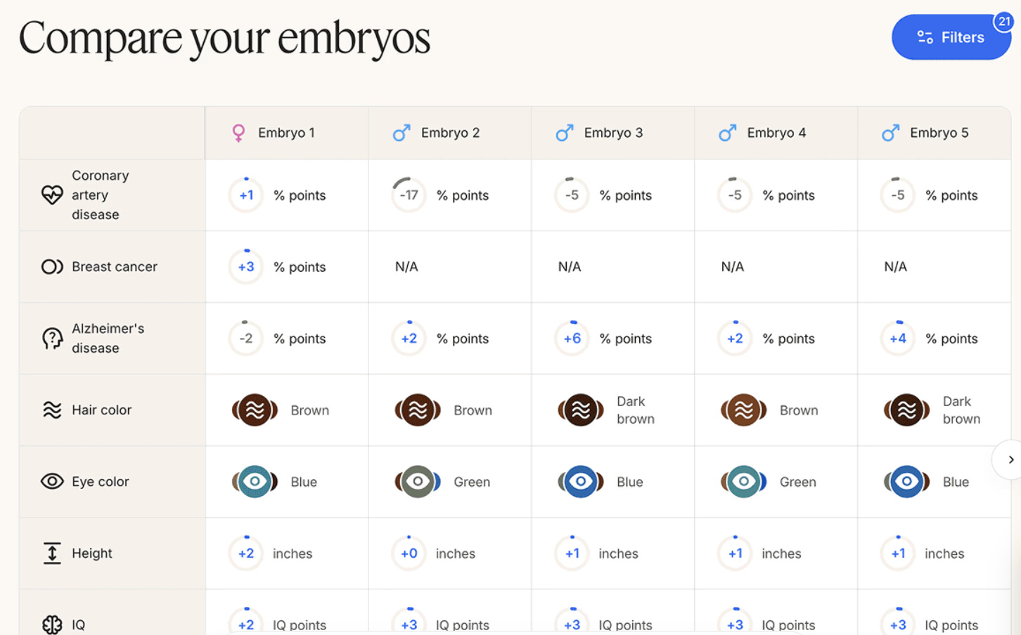This screenshot has height=635, width=1021.
Task: Click Embryo 2 green eye color swatch
Action: [x=418, y=481]
